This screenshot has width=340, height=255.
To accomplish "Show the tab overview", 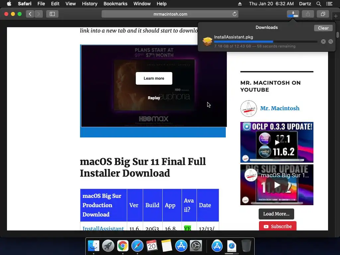I will pyautogui.click(x=323, y=14).
